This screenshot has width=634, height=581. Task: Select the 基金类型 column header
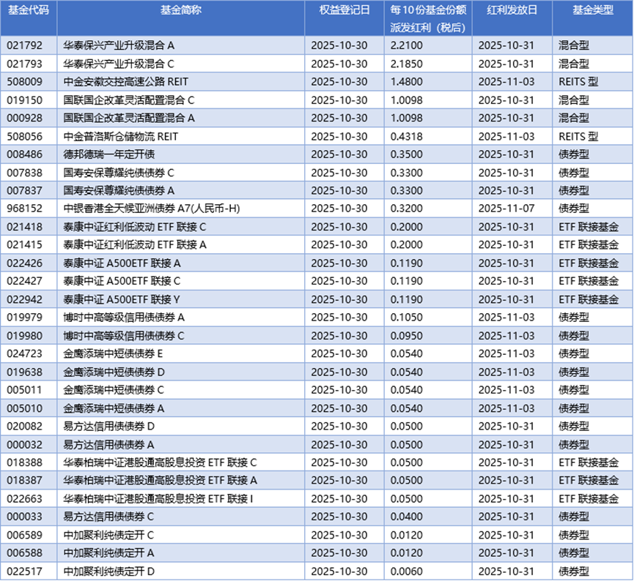click(x=593, y=10)
